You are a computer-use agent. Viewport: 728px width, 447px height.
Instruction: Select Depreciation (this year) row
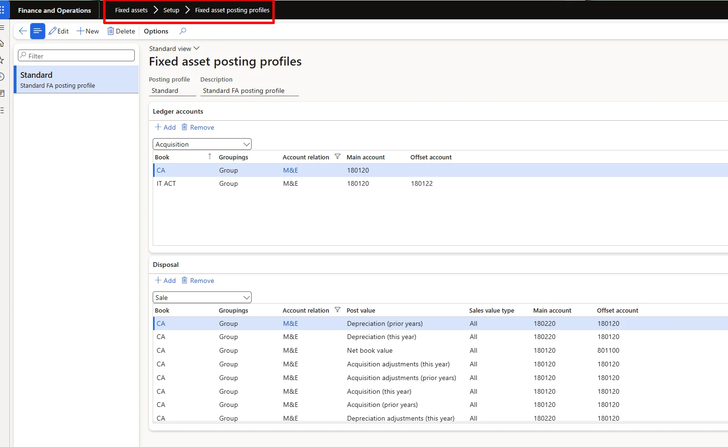click(441, 337)
